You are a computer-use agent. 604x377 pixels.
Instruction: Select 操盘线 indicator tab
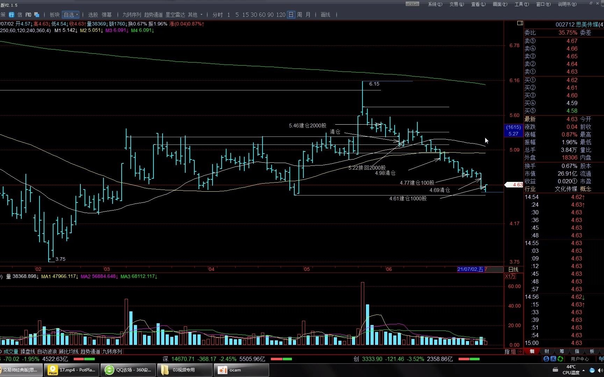point(28,352)
